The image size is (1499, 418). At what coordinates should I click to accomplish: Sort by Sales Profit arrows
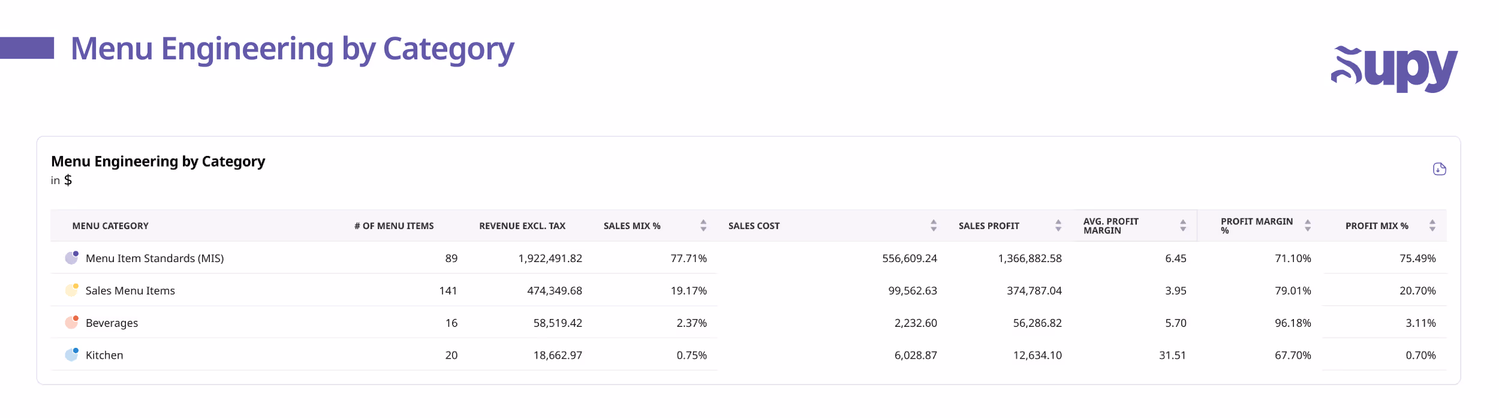(x=1058, y=225)
